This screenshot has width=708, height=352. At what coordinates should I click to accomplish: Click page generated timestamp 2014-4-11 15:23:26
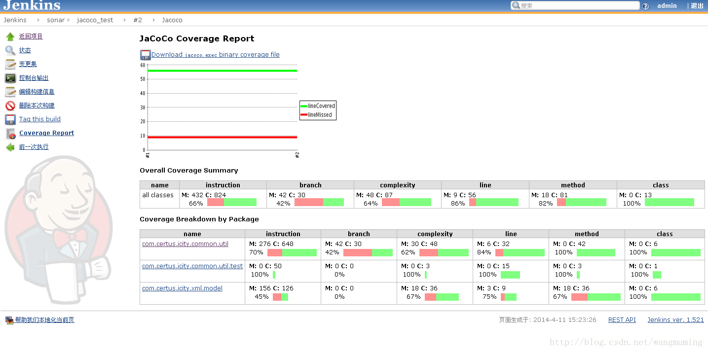(564, 320)
